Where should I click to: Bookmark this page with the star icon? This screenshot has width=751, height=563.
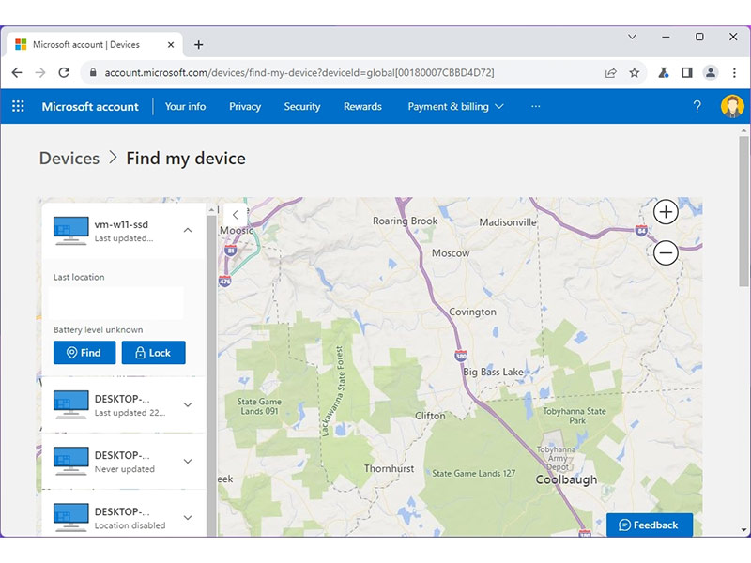point(635,73)
